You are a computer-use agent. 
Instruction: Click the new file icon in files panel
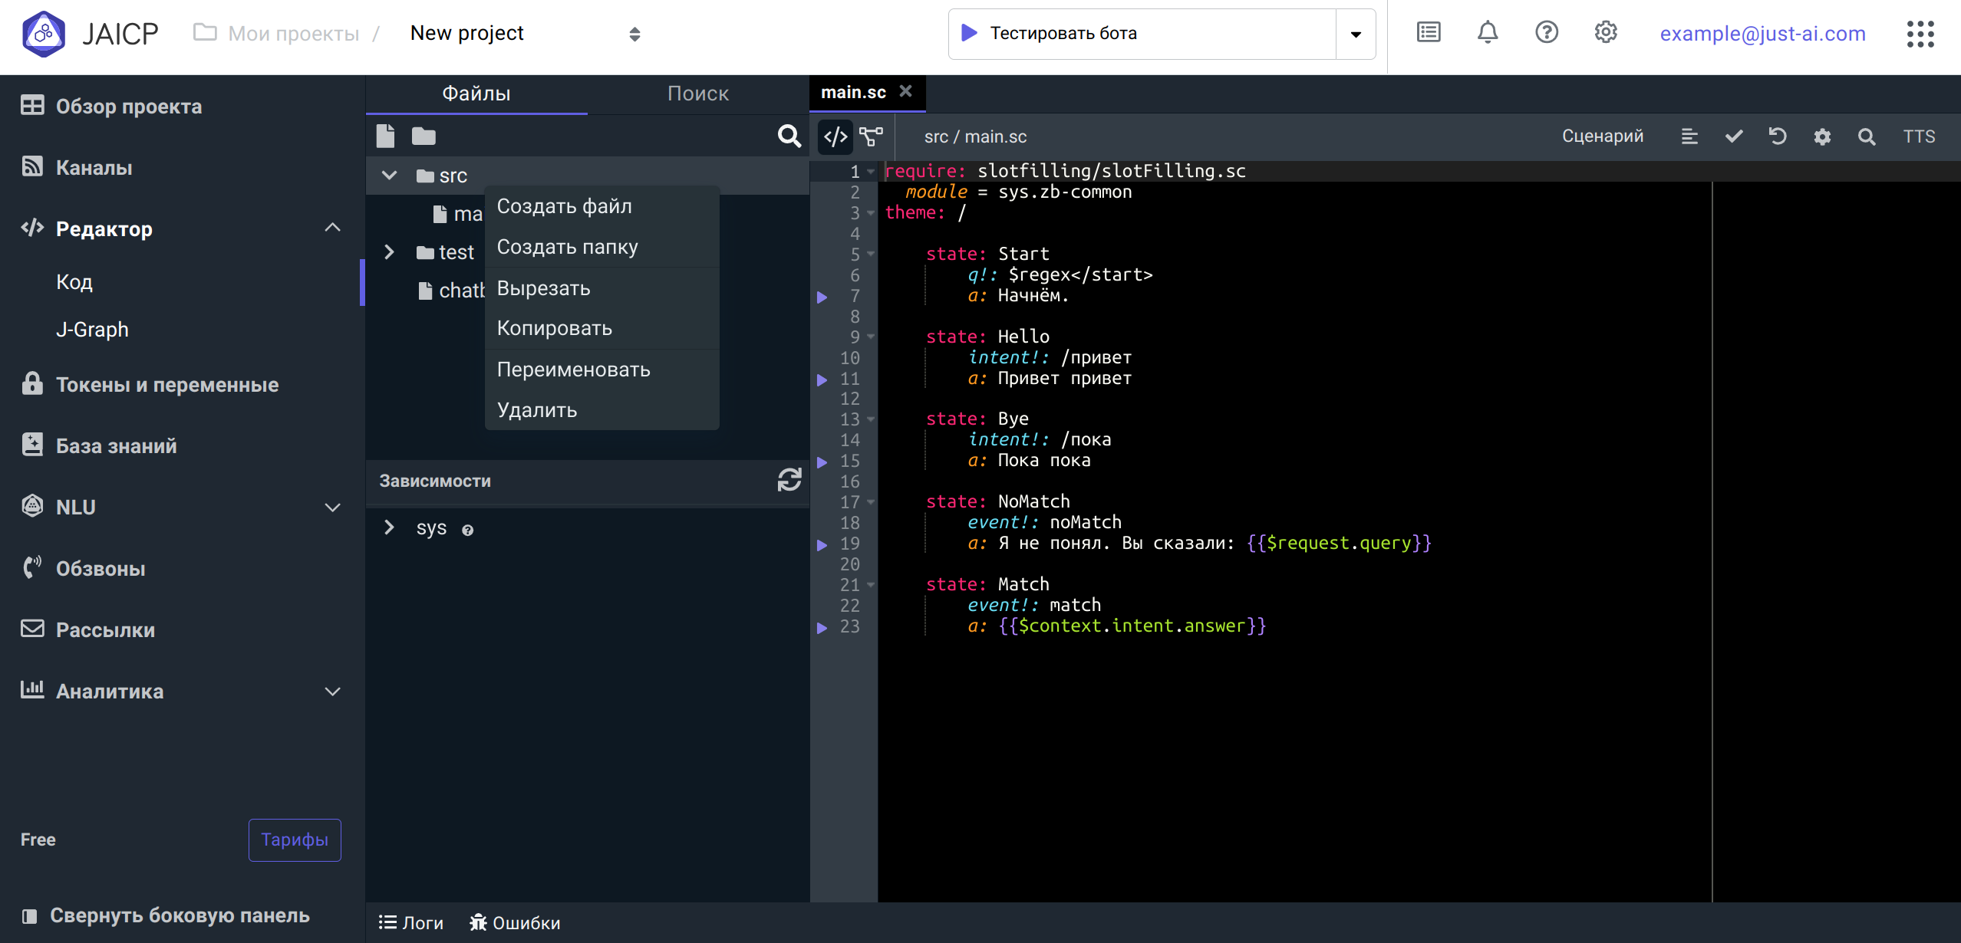385,136
